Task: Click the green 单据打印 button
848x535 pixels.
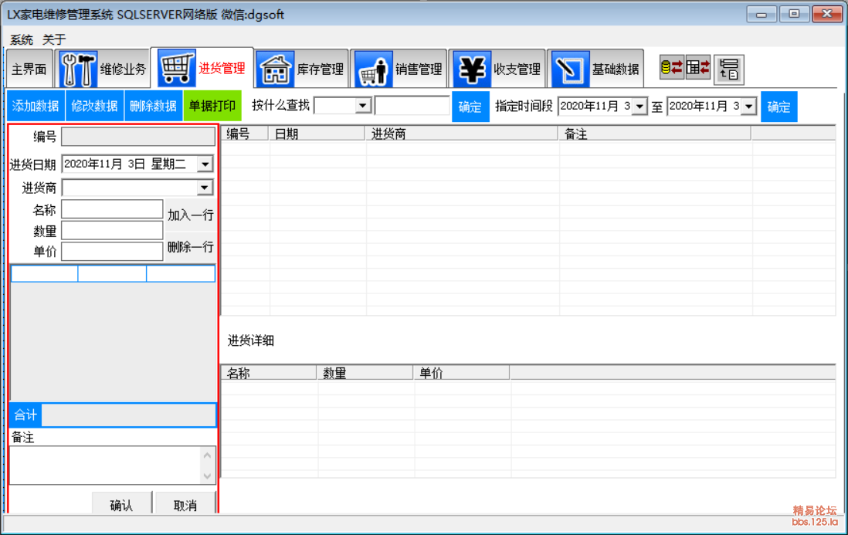Action: point(212,107)
